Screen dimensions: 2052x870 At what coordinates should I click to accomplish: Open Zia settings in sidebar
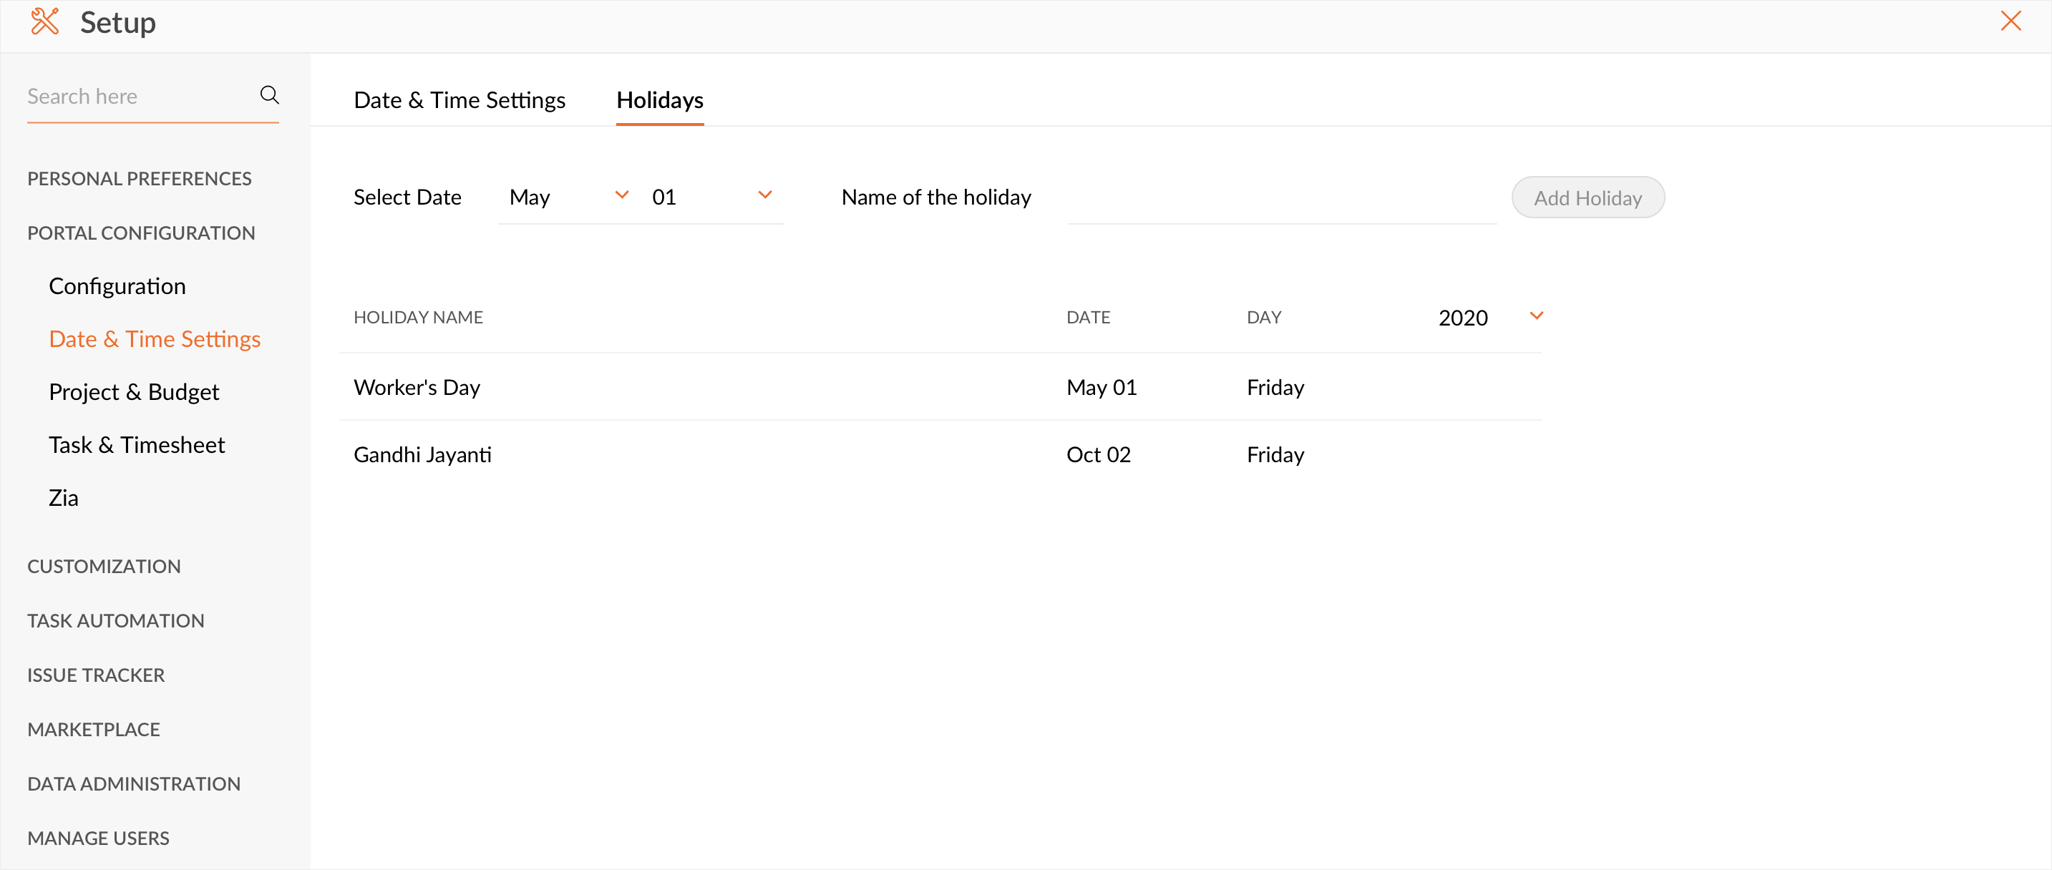(64, 497)
